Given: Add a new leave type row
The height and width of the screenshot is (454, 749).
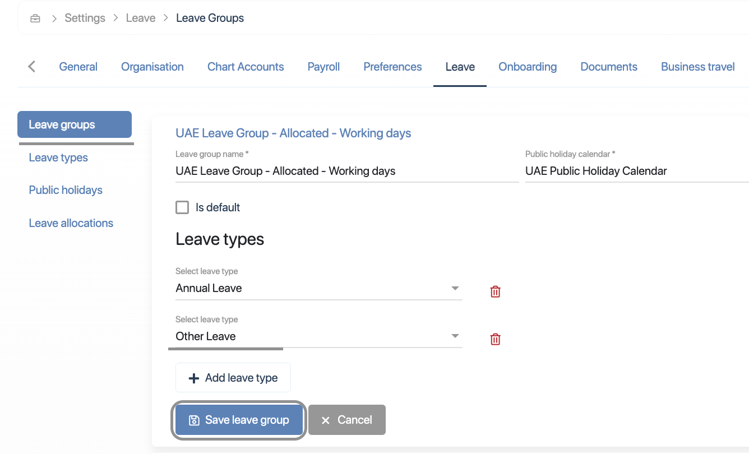Looking at the screenshot, I should 233,378.
